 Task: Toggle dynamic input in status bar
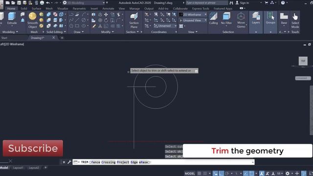click(x=215, y=174)
